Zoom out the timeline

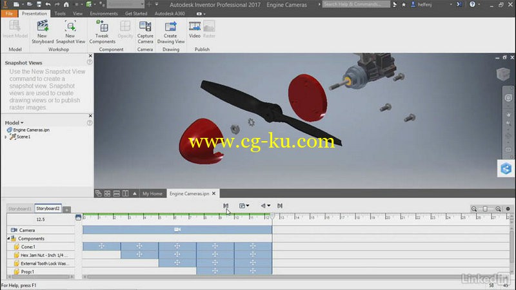474,209
